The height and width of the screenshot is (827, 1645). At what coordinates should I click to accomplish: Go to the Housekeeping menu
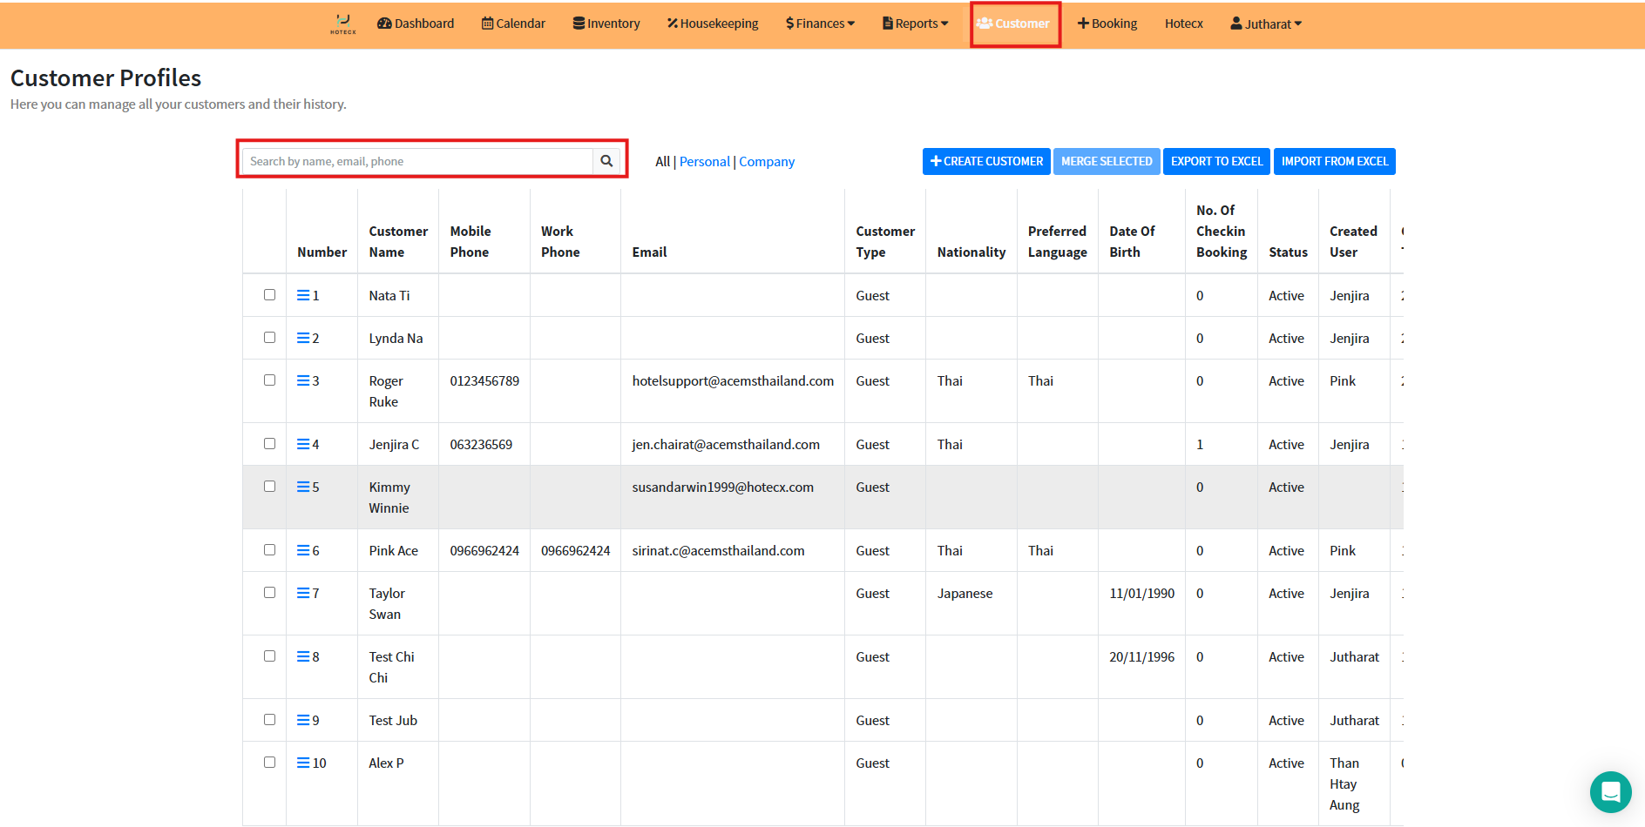[x=713, y=24]
